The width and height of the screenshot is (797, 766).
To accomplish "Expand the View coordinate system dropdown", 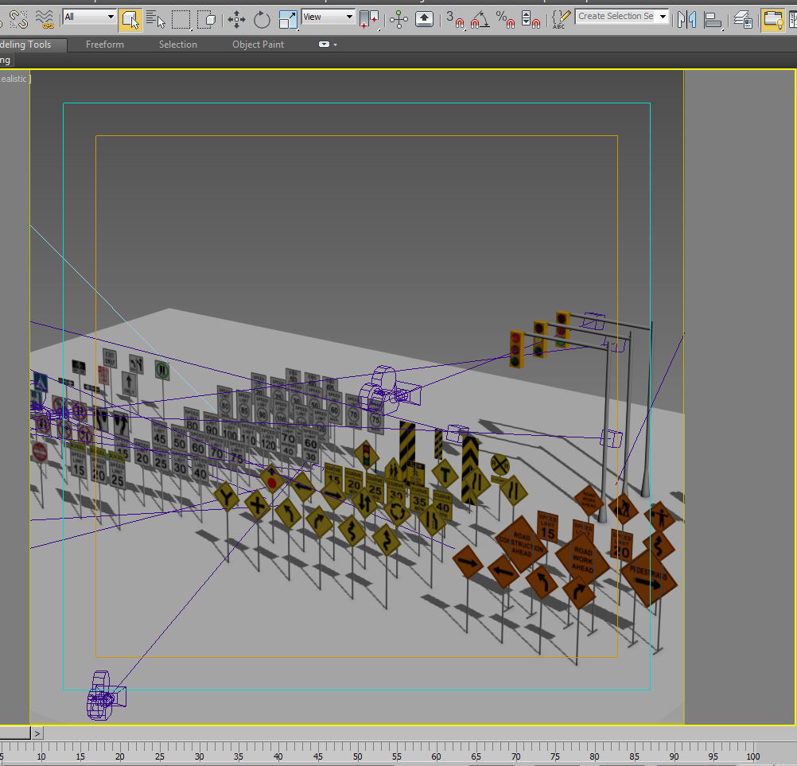I will click(x=328, y=17).
